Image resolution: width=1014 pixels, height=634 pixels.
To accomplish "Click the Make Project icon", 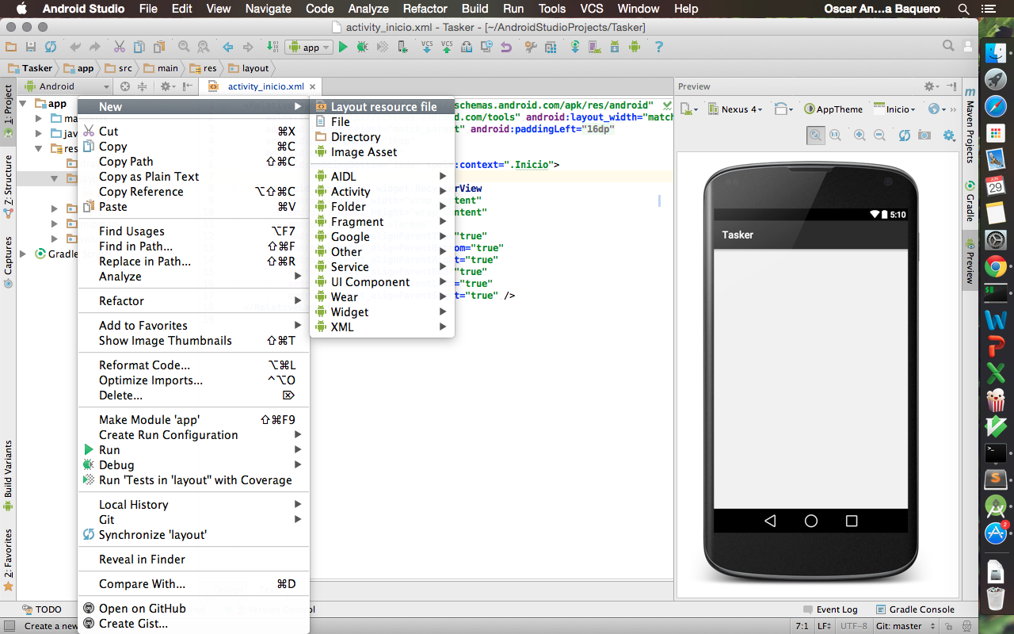I will tap(273, 48).
